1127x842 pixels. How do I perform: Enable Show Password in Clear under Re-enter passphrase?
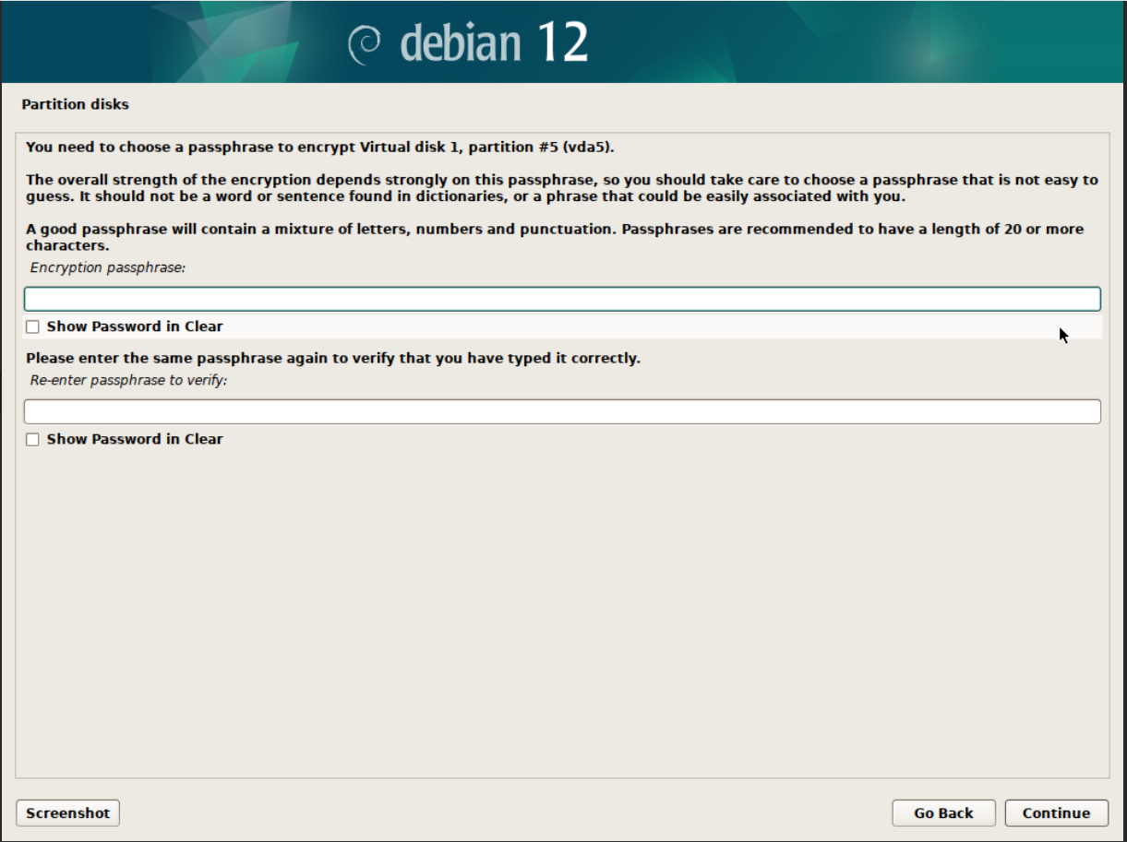click(33, 440)
